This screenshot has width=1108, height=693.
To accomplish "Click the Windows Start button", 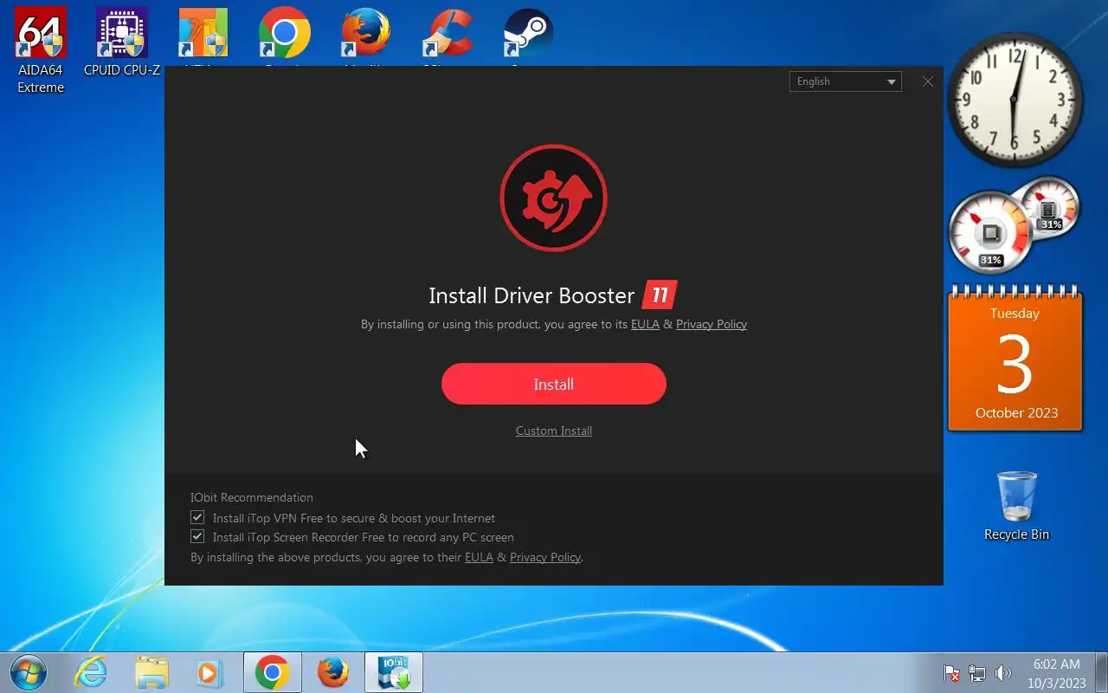I will [x=29, y=672].
